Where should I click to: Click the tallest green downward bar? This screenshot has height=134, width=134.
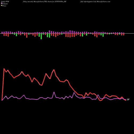point(41,36)
